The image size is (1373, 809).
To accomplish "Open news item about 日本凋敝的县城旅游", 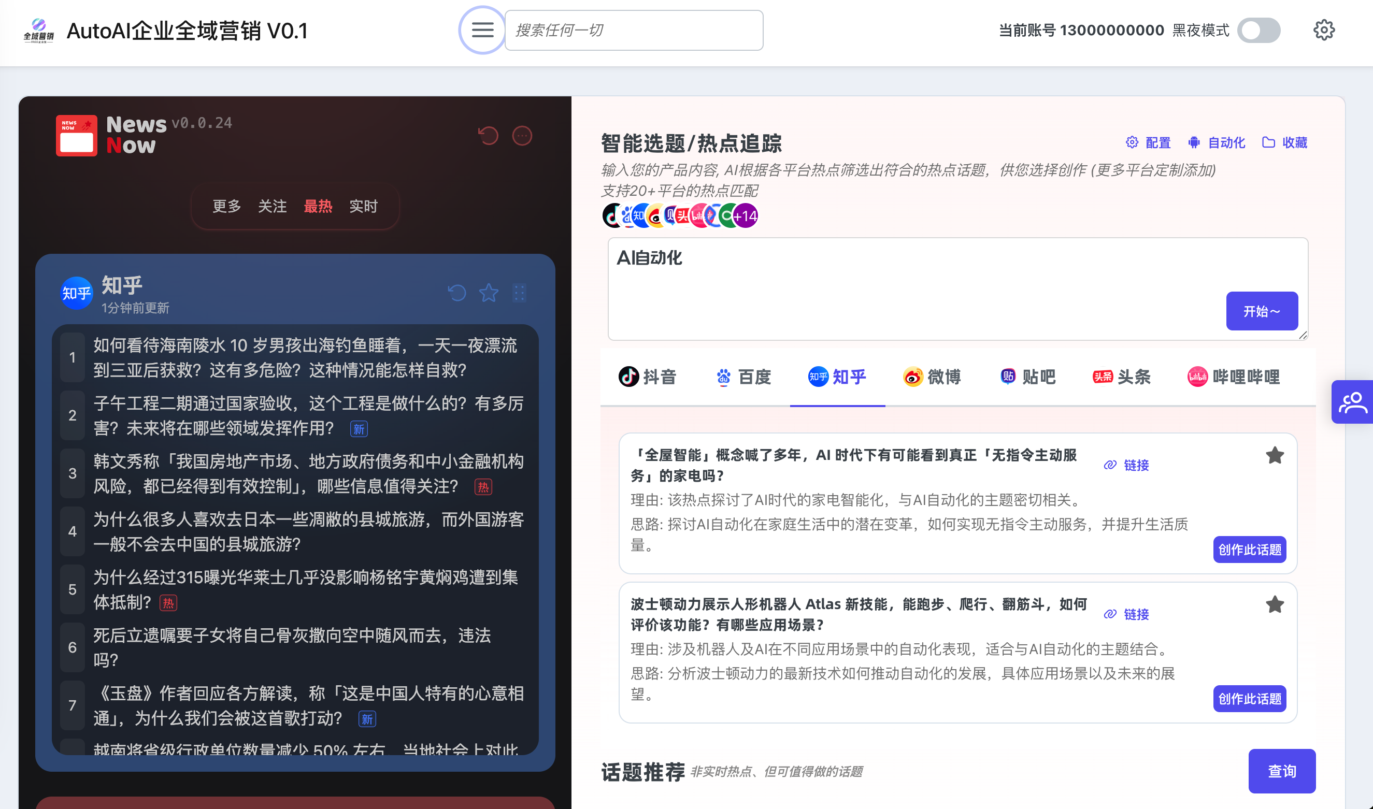I will click(295, 531).
